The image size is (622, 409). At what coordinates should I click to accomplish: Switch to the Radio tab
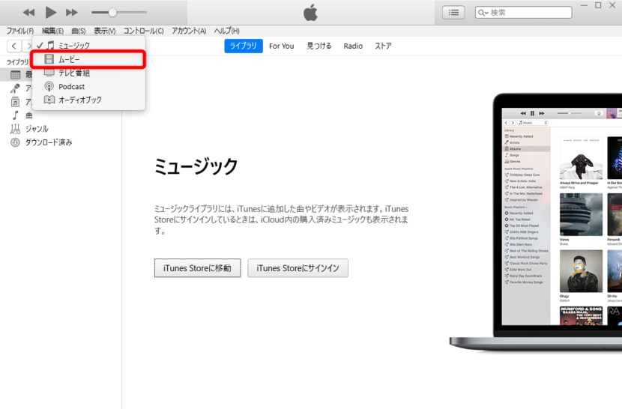pos(353,46)
